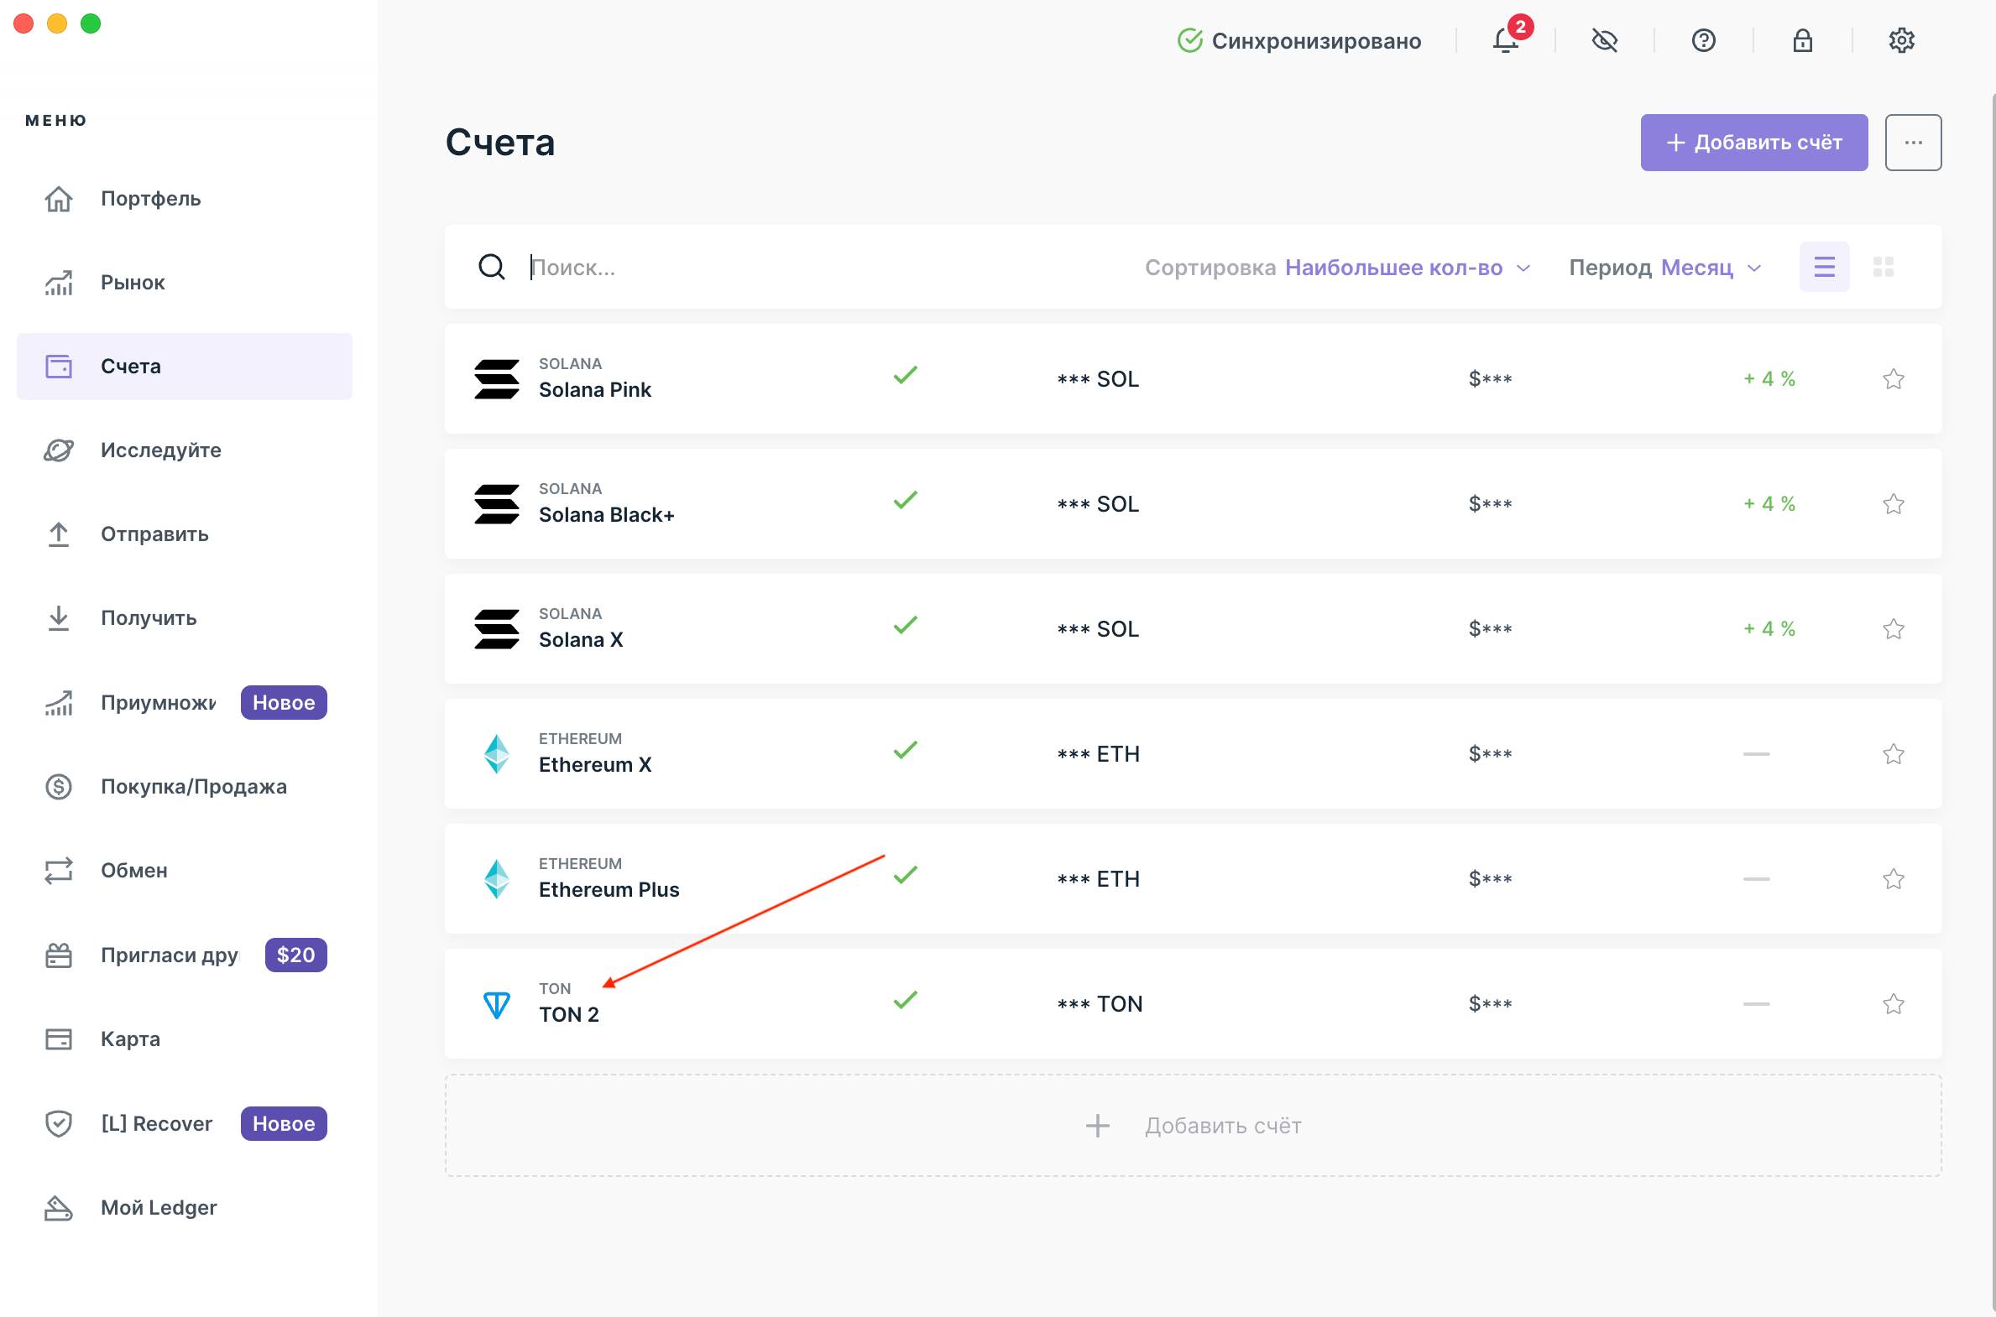Open the Solana Black+ account name
The image size is (1996, 1317).
(x=607, y=515)
